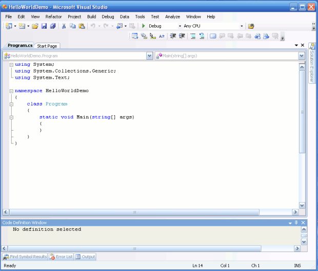Increase line indent icon

coord(182,36)
